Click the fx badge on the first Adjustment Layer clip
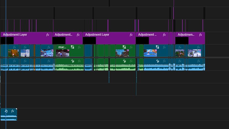The width and height of the screenshot is (229, 129). point(48,35)
